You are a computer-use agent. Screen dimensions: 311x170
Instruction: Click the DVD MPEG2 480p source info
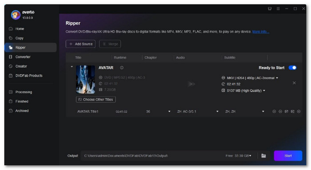coord(124,77)
